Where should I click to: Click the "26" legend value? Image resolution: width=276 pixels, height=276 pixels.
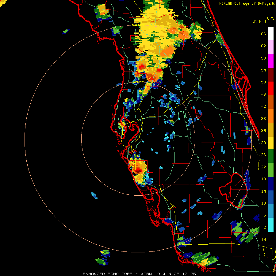(x=263, y=155)
